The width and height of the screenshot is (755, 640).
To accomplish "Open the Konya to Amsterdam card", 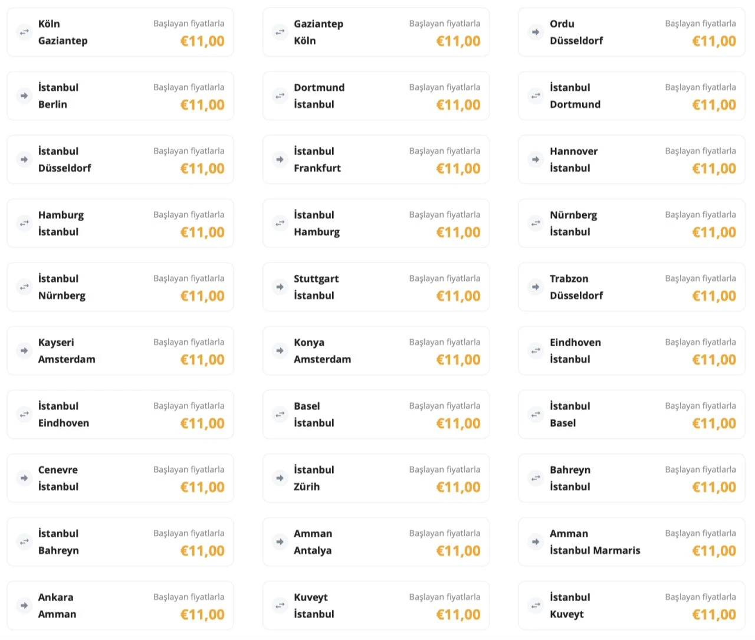I will [376, 350].
